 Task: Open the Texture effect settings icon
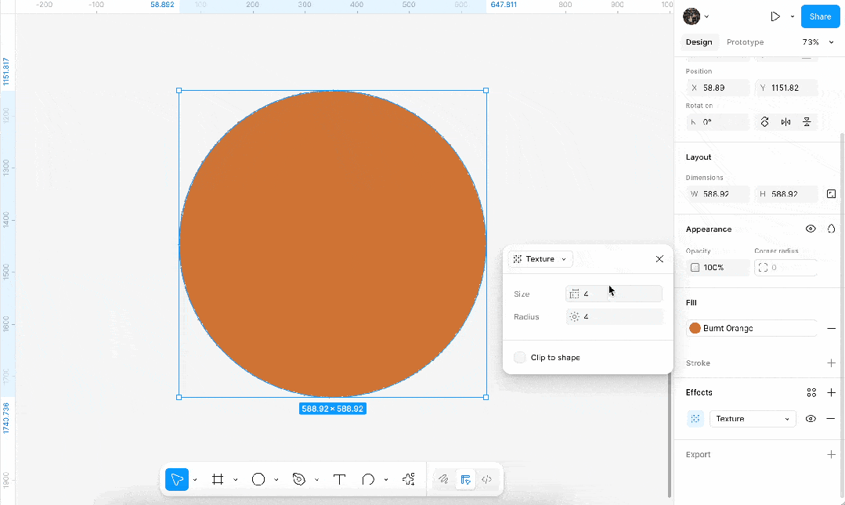pos(695,419)
